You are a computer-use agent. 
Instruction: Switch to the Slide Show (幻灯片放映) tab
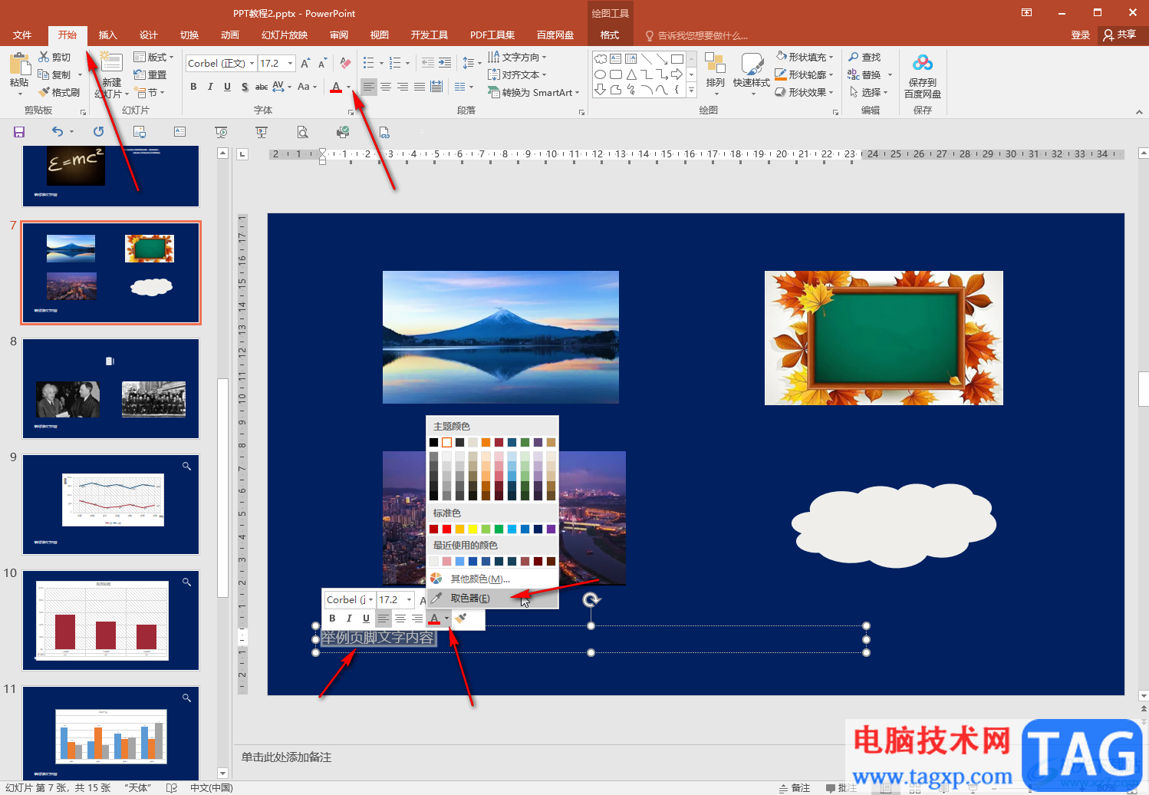pyautogui.click(x=285, y=35)
